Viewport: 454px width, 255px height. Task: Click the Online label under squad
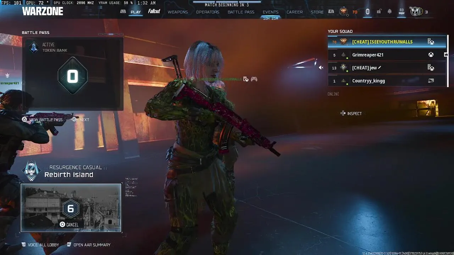[x=333, y=94]
